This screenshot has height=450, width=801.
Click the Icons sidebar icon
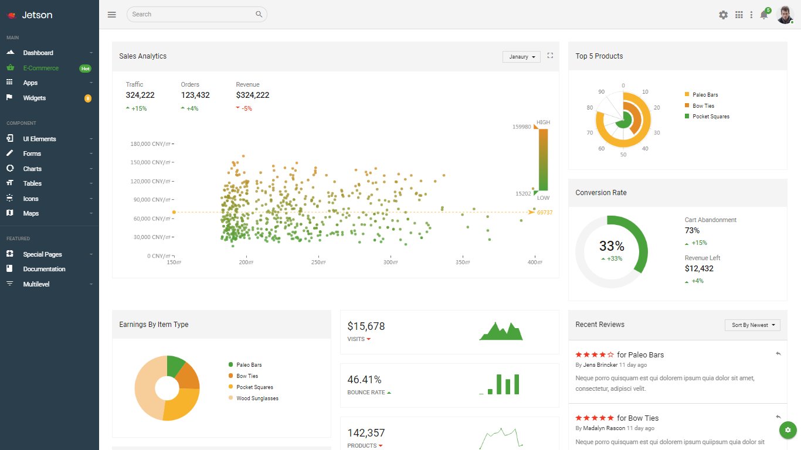tap(10, 199)
